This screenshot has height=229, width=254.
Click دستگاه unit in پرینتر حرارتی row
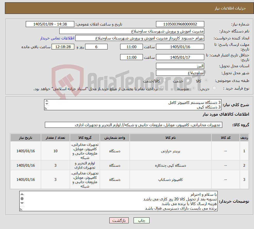tap(114, 151)
